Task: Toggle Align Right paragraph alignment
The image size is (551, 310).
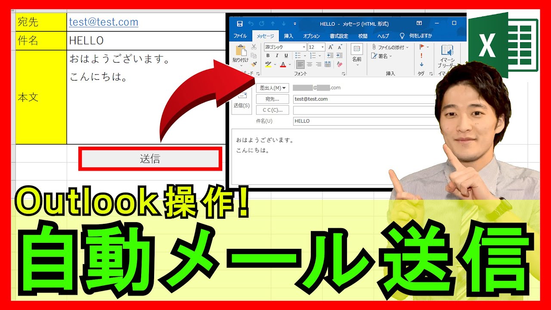Action: (x=319, y=65)
